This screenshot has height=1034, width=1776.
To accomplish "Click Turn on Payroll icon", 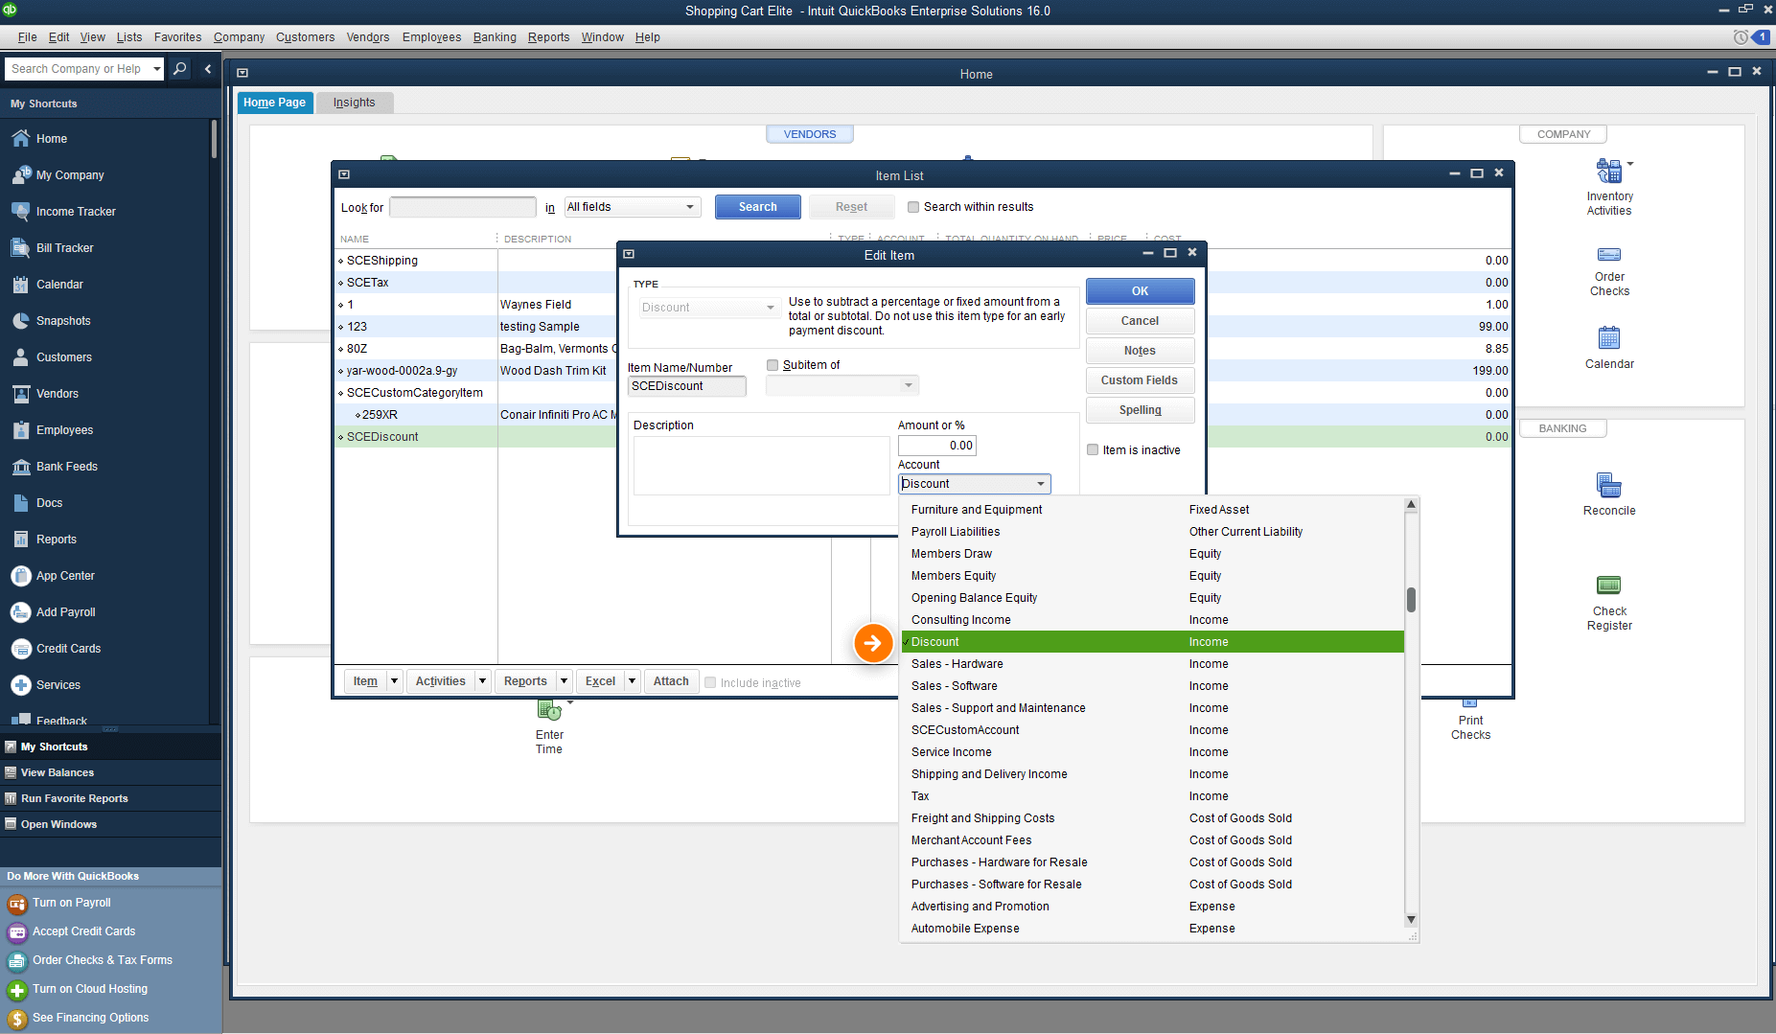I will point(16,904).
